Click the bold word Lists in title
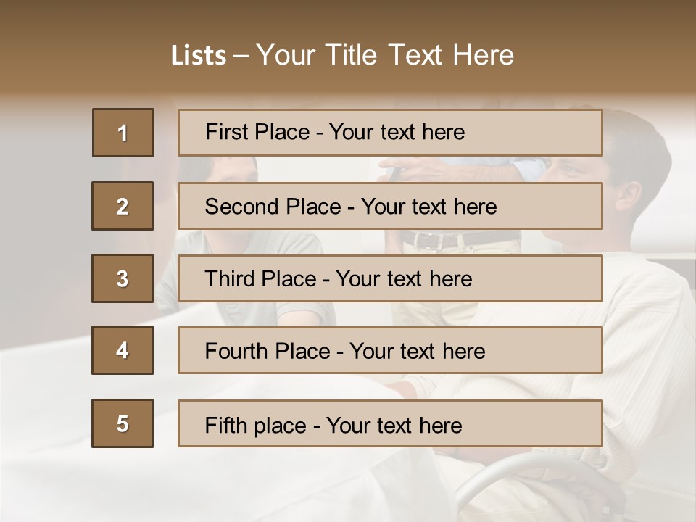 click(199, 55)
